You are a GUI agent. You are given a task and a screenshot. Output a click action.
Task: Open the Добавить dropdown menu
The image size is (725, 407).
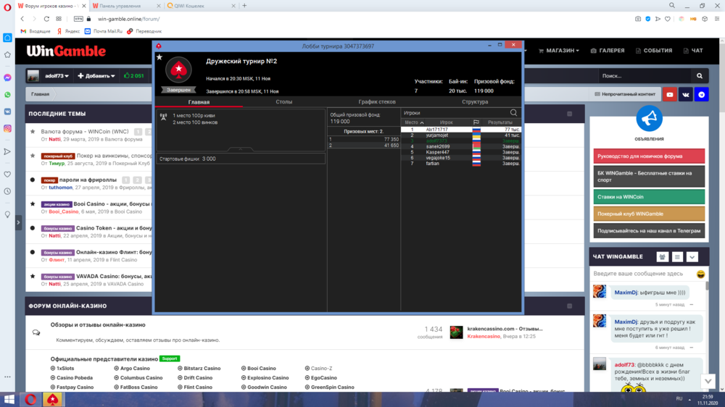(x=96, y=76)
